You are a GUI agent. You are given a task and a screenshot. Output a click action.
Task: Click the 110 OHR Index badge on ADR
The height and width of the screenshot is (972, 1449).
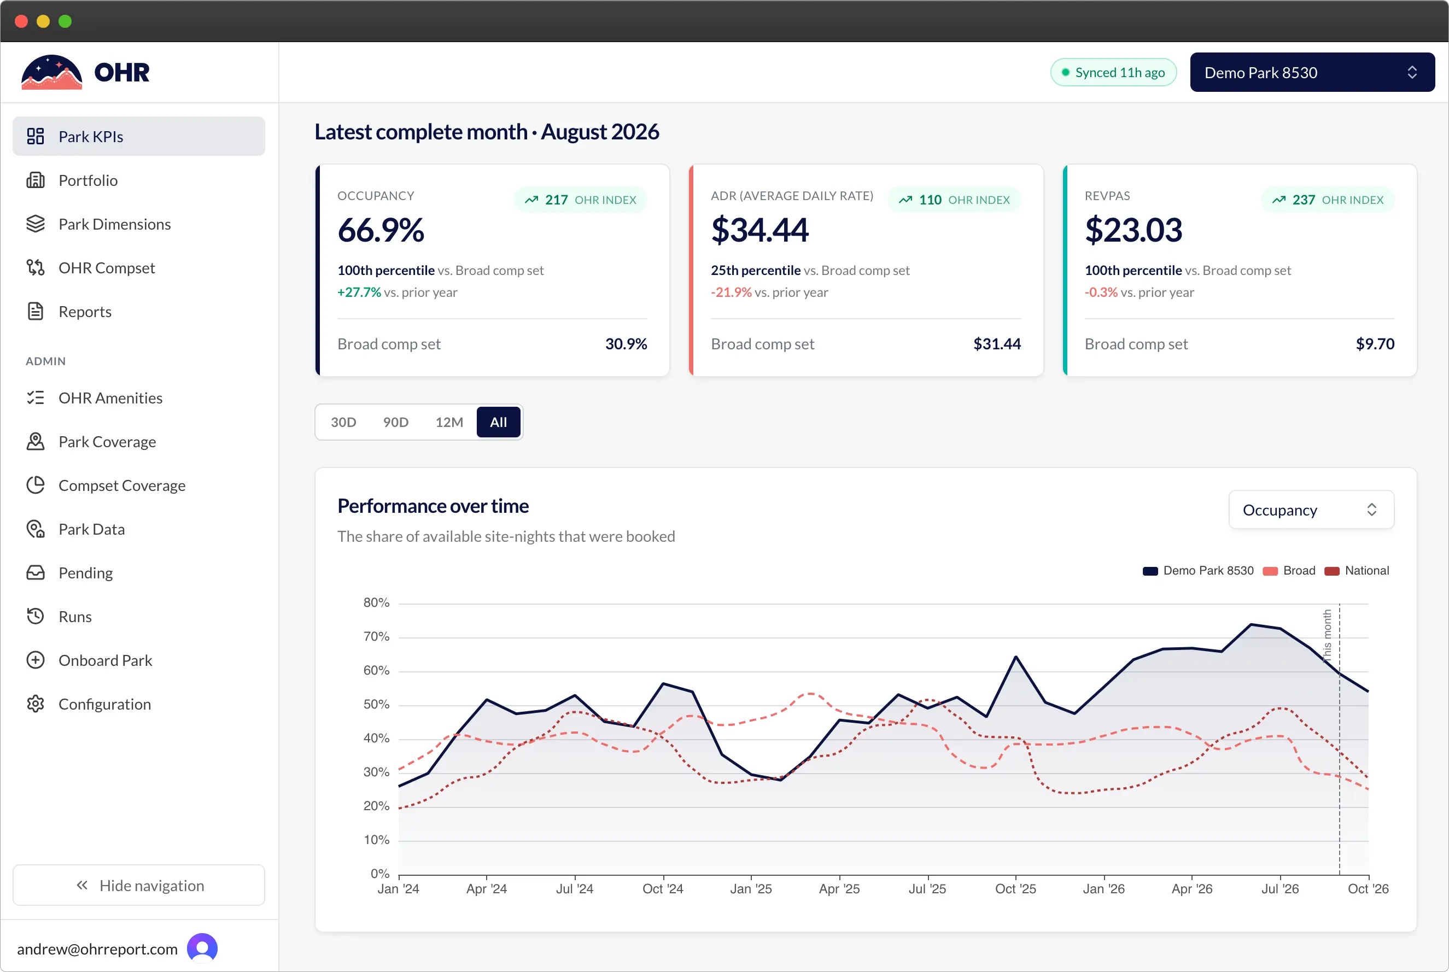954,200
